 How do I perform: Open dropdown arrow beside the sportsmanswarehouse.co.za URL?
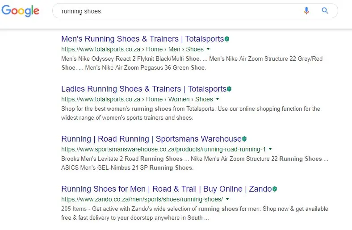[270, 149]
